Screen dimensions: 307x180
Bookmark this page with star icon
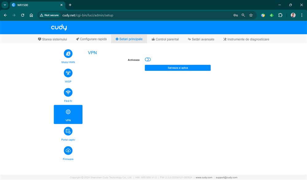pyautogui.click(x=251, y=15)
